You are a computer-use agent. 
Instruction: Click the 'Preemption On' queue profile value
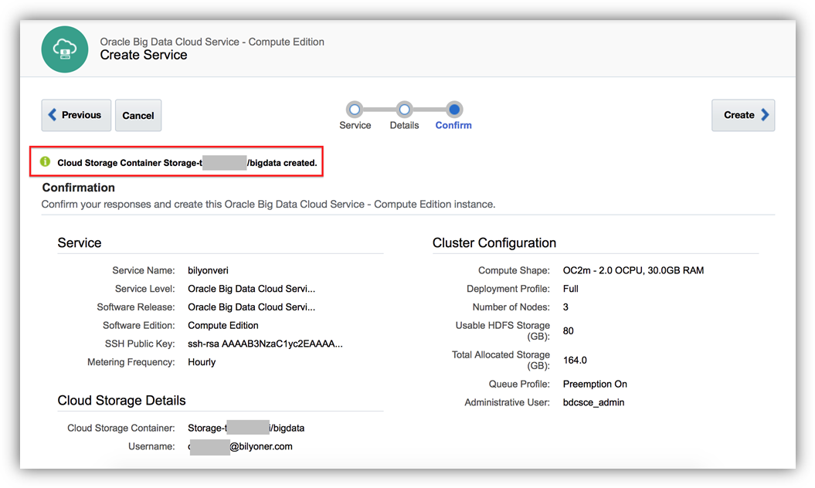[x=595, y=384]
